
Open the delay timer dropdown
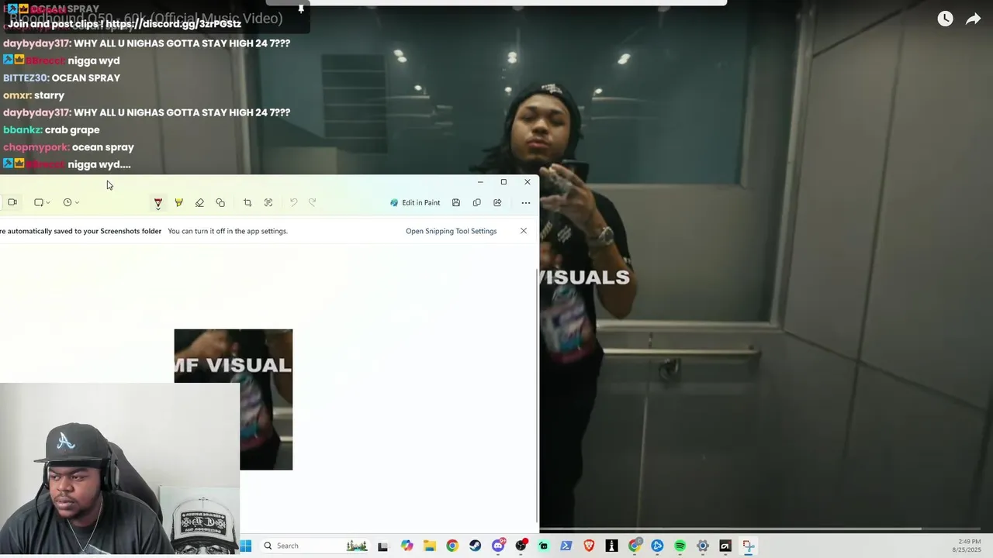71,202
